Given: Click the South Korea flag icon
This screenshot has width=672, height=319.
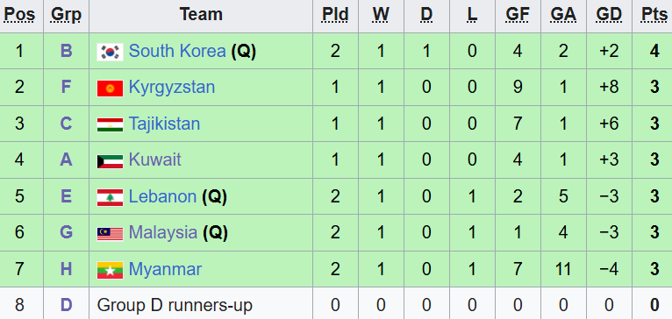Looking at the screenshot, I should (111, 52).
